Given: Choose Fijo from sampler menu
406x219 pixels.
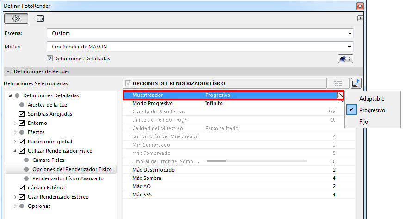Looking at the screenshot, I should [363, 122].
